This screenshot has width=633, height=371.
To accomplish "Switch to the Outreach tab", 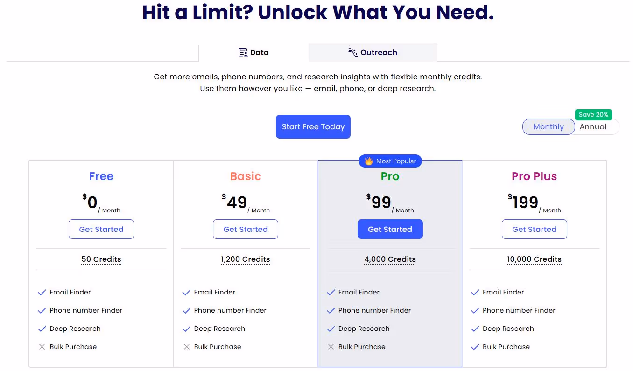I will (x=373, y=52).
